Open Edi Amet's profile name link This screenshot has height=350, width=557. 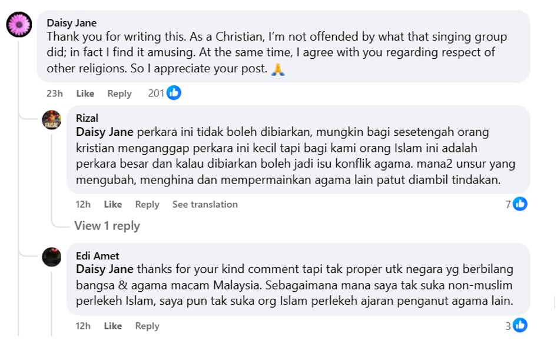click(x=98, y=256)
